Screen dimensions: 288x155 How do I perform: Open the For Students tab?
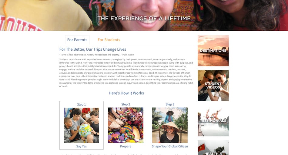pos(109,40)
